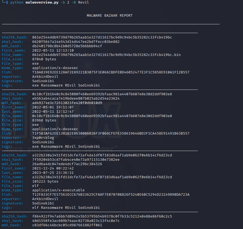
Task: Click first_seen value 2021-12-24 00:22:42
Action: coord(53,168)
